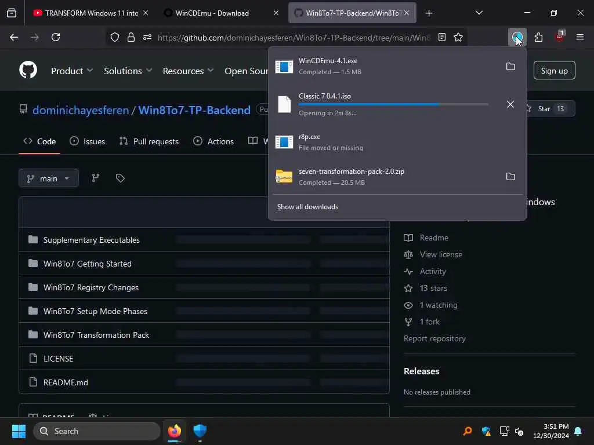Image resolution: width=594 pixels, height=445 pixels.
Task: Open the Pull requests tab
Action: coord(149,141)
